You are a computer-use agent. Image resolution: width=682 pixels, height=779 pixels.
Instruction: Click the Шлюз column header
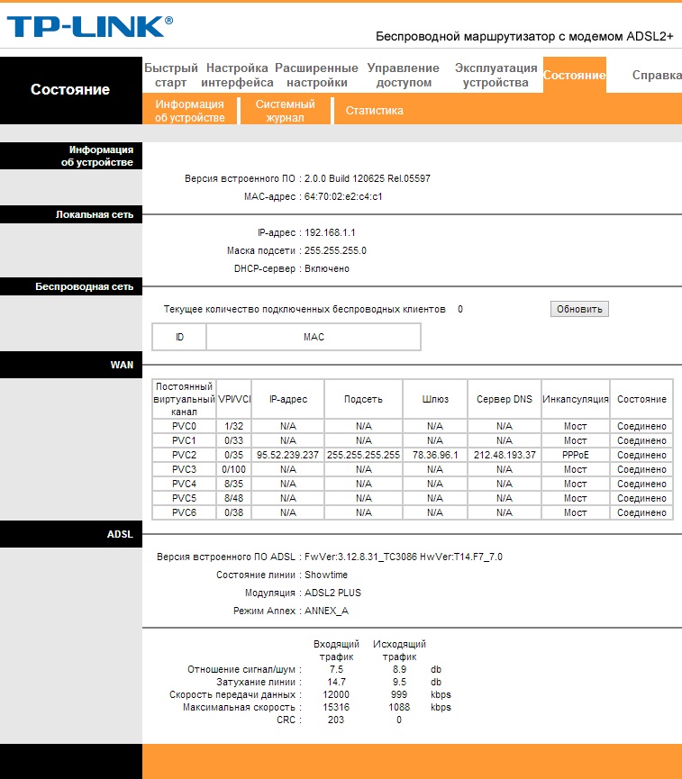pos(435,399)
